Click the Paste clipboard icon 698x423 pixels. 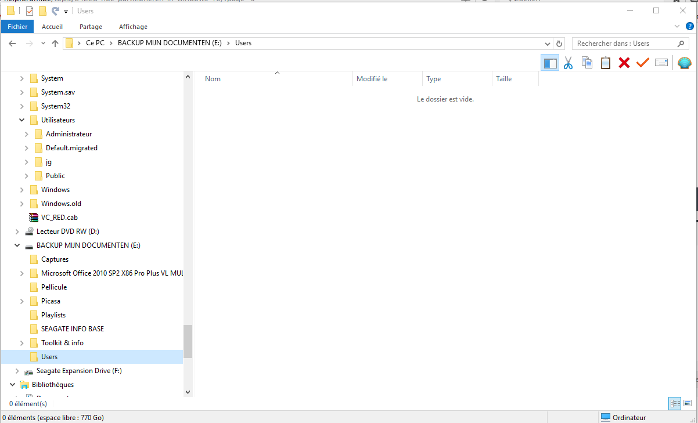tap(606, 63)
